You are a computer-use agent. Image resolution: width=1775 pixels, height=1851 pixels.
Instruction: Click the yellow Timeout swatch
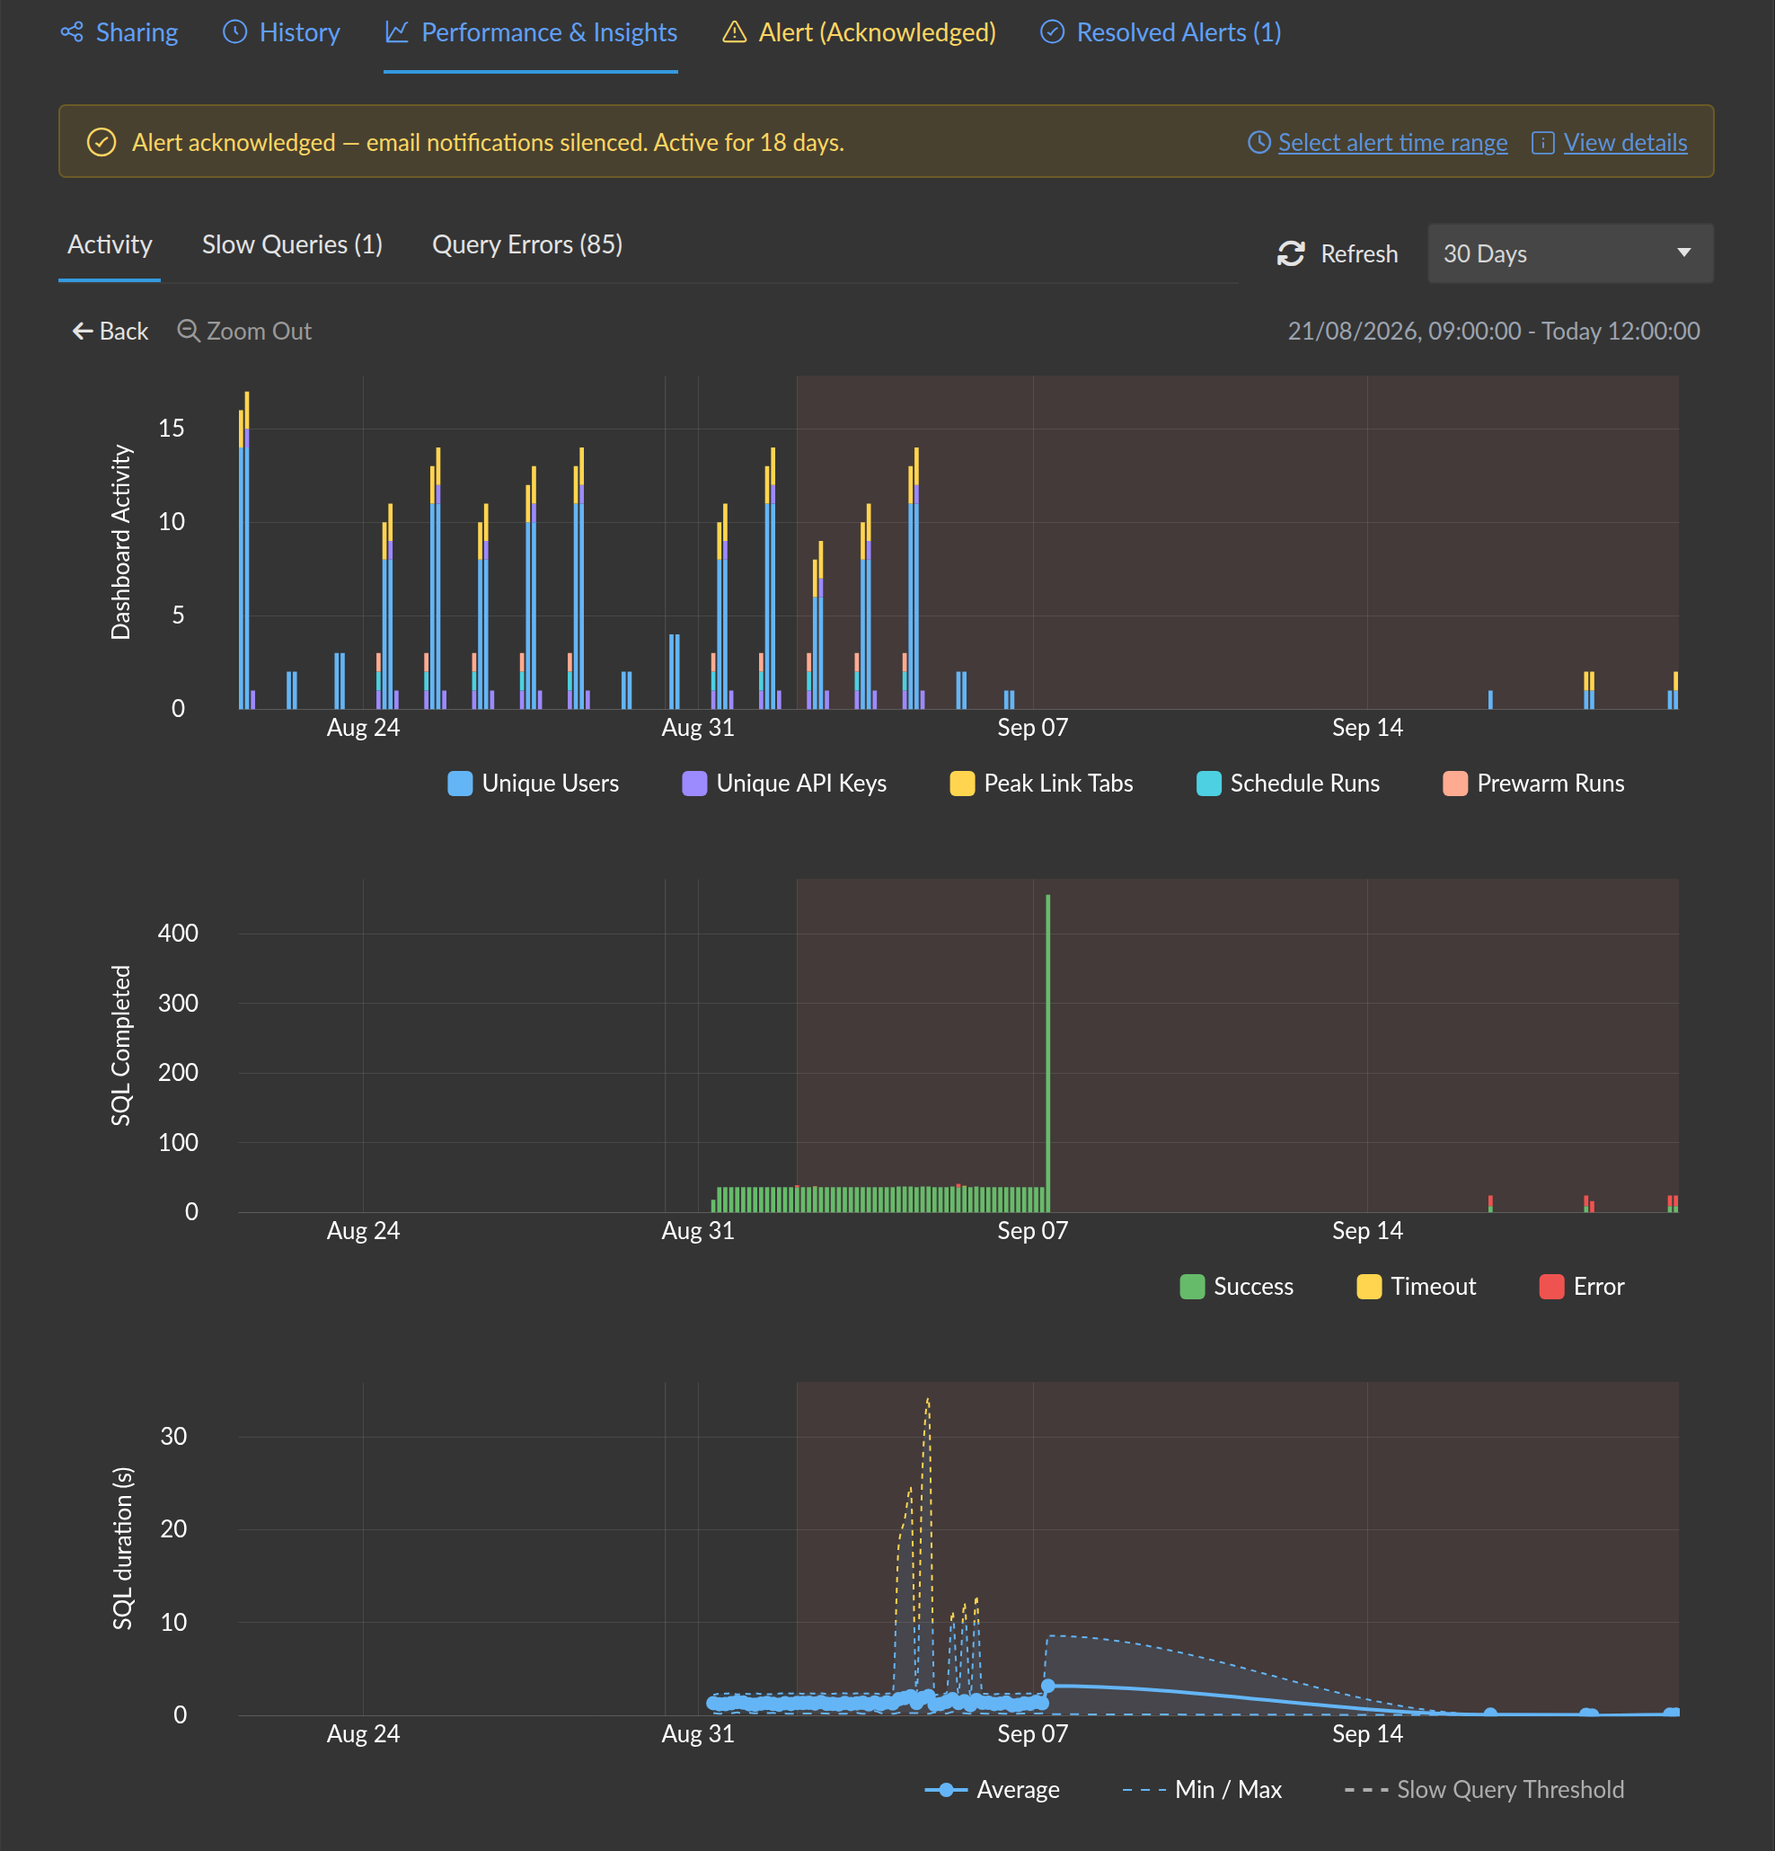point(1369,1288)
